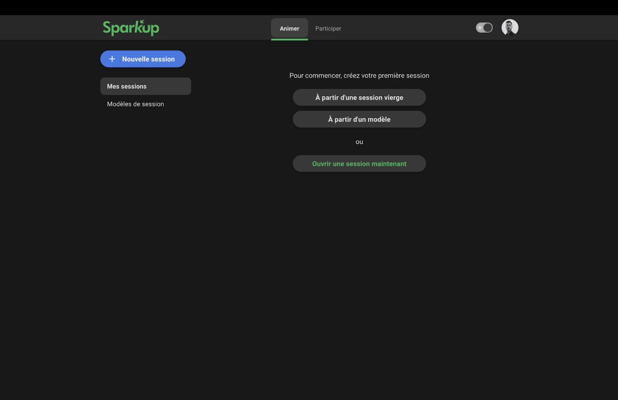Click the green underline beneath Animer
Viewport: 618px width, 400px height.
[289, 39]
